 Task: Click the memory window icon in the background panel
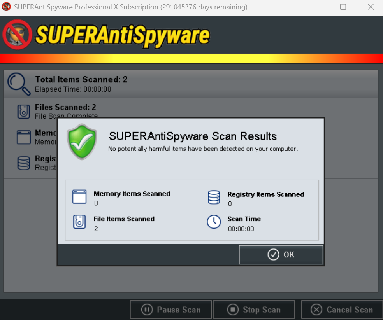tap(24, 137)
